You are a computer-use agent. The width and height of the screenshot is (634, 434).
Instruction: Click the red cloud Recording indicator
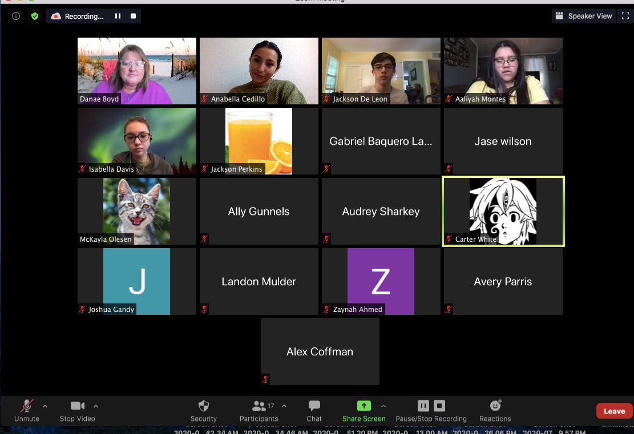pos(56,16)
